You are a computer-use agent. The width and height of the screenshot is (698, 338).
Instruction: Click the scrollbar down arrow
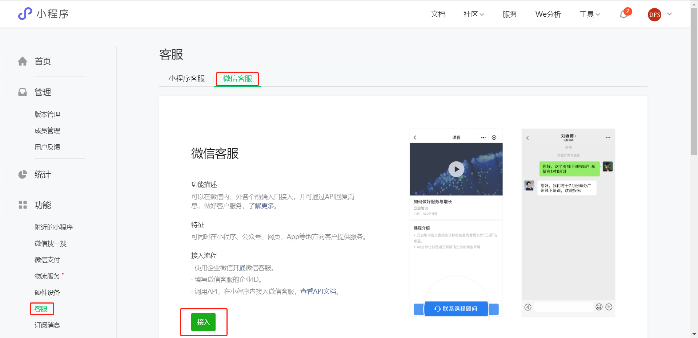pyautogui.click(x=694, y=334)
